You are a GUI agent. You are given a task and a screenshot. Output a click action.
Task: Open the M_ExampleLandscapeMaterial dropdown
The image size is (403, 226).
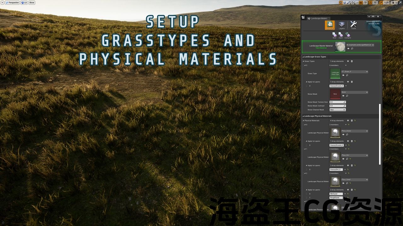(x=360, y=45)
